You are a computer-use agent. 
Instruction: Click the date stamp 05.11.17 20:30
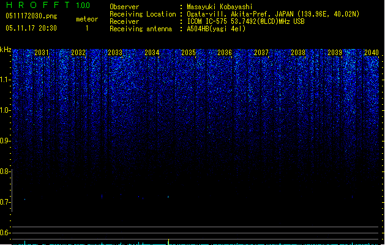31,28
